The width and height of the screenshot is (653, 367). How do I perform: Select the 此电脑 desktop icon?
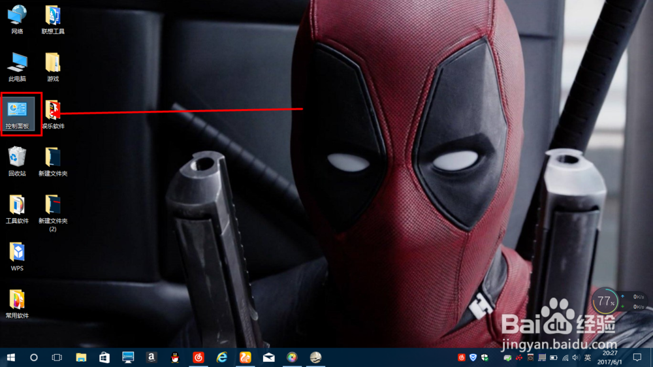[17, 67]
